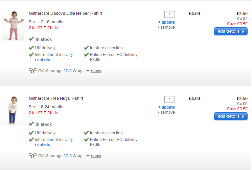Click the gift bow icon for Free Hugs T-shirt

pyautogui.click(x=33, y=156)
